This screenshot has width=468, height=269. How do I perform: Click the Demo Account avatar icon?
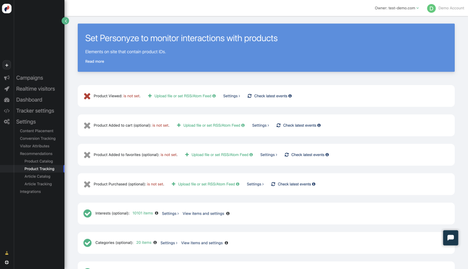[x=431, y=8]
